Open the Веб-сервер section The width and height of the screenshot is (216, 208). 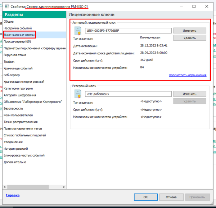click(12, 75)
